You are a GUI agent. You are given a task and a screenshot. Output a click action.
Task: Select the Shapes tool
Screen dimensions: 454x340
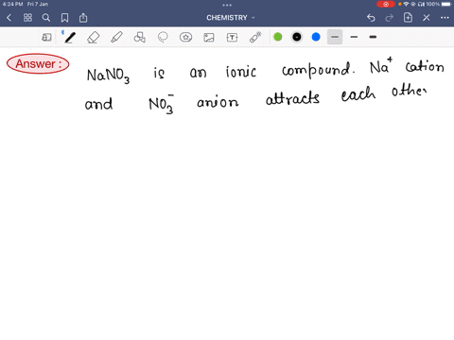[139, 37]
